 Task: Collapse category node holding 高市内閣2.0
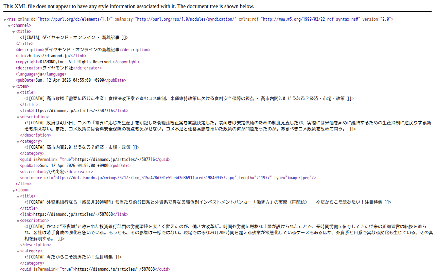18,142
